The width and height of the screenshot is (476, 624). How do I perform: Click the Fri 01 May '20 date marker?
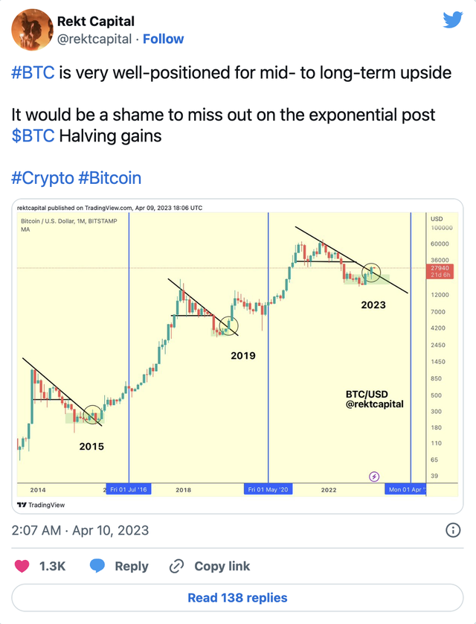pyautogui.click(x=268, y=490)
